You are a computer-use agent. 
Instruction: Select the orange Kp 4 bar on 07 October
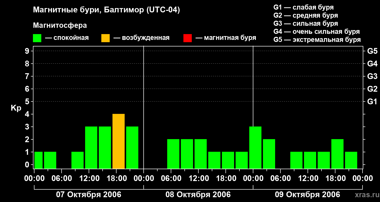tap(119, 141)
